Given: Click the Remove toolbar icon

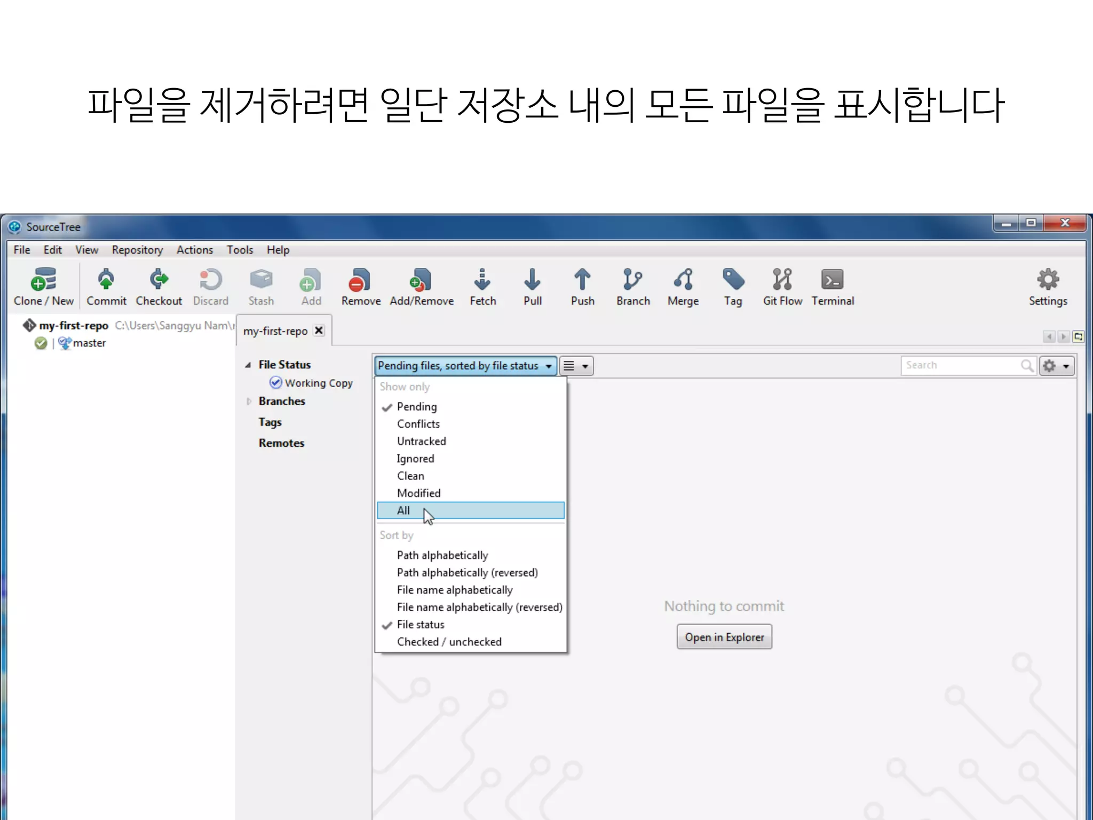Looking at the screenshot, I should point(361,287).
